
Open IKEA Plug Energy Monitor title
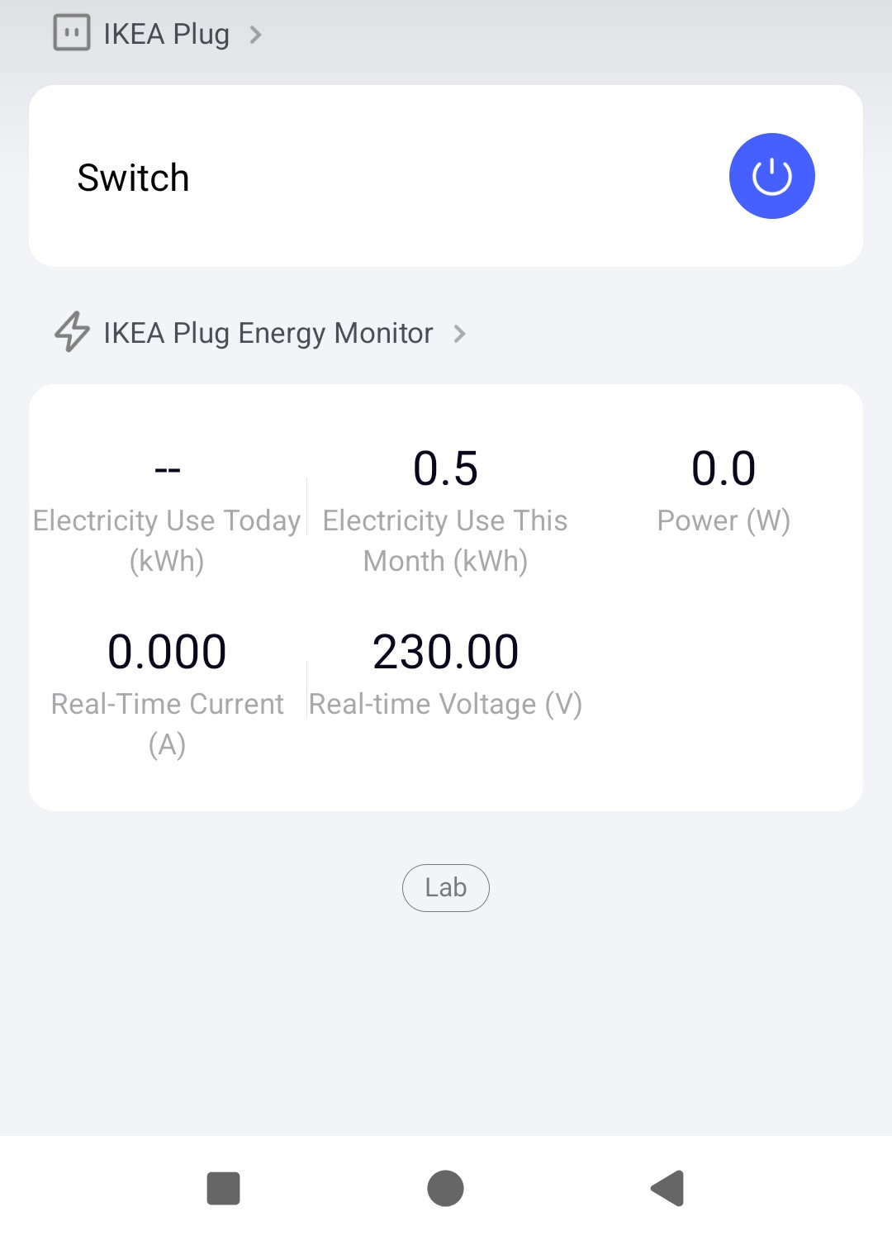click(268, 333)
